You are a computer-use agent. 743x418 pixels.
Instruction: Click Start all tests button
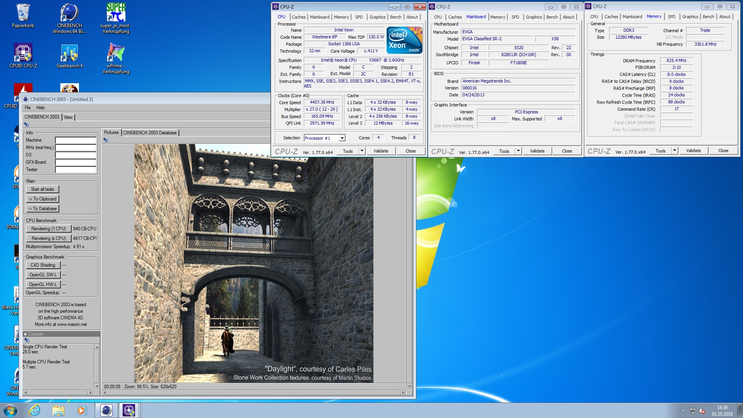[43, 189]
